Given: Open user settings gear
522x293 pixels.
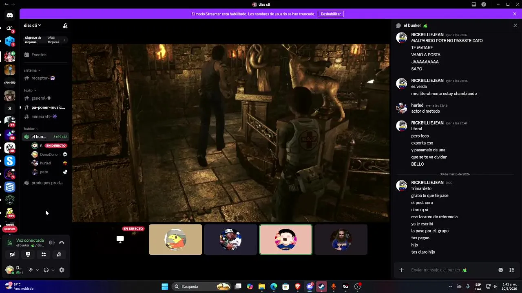Looking at the screenshot, I should coord(62,270).
